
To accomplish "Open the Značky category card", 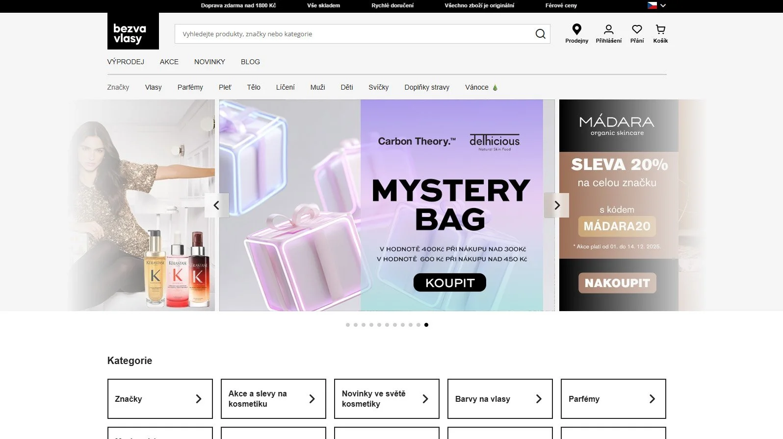I will [160, 399].
